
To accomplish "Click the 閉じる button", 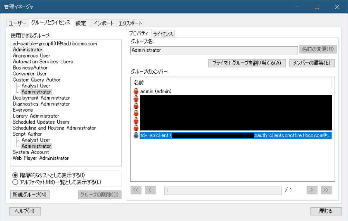I will pyautogui.click(x=326, y=211).
